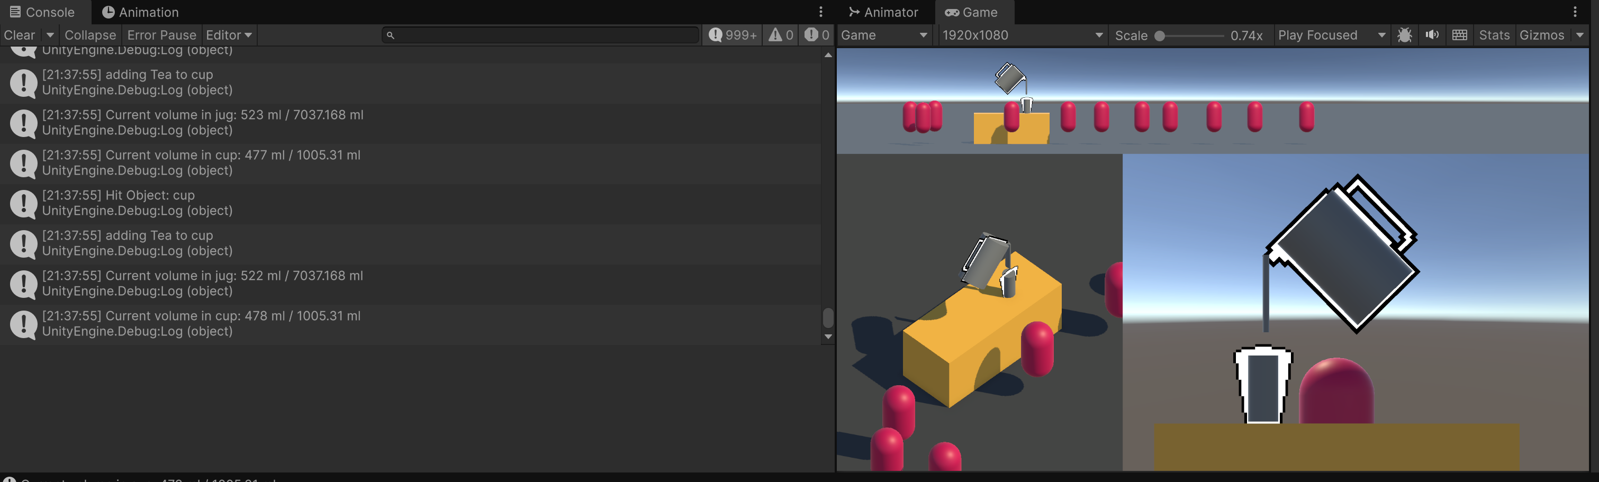The height and width of the screenshot is (482, 1599).
Task: Open the Editor dropdown in console toolbar
Action: 229,35
